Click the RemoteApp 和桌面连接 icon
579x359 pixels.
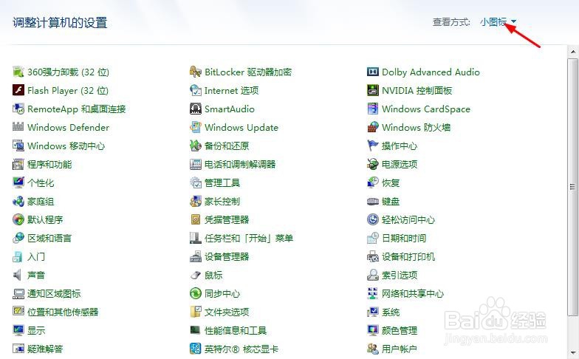[18, 109]
